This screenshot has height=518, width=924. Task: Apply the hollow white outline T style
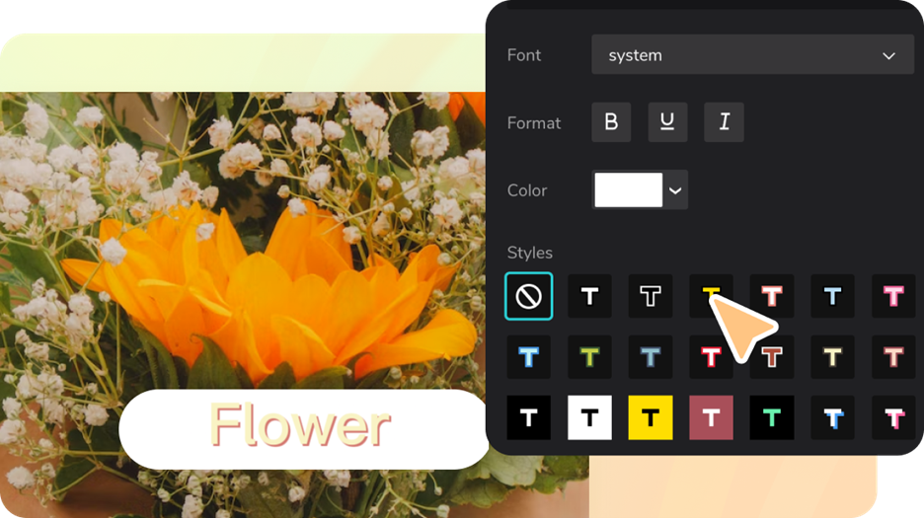[x=650, y=296]
